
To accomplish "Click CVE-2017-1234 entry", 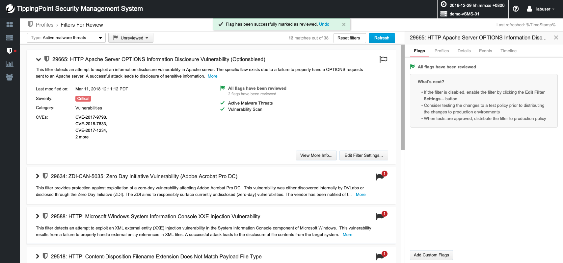I will [91, 130].
